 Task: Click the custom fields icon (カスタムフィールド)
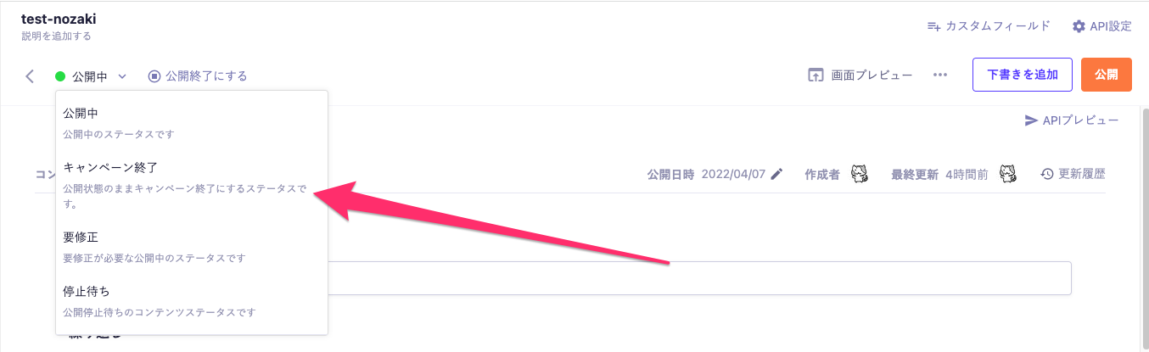point(933,26)
